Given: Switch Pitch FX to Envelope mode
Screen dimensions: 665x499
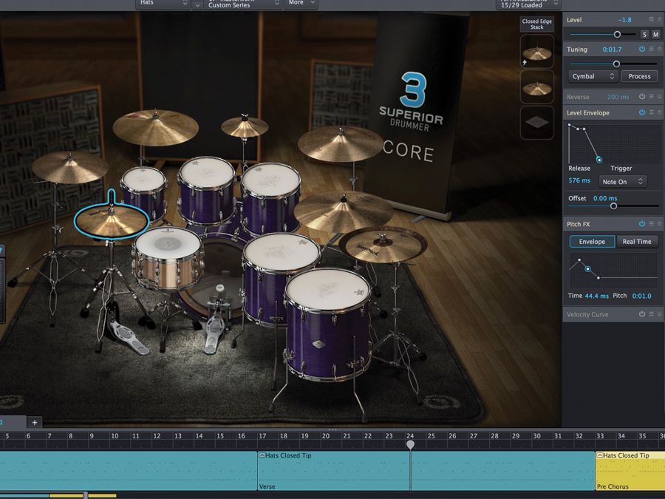Looking at the screenshot, I should (592, 242).
